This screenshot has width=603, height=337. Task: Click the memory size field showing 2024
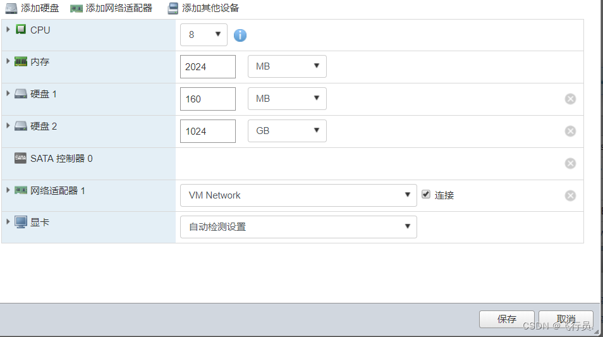(208, 66)
